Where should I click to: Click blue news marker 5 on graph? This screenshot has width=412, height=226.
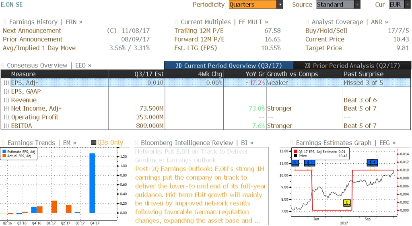295,162
